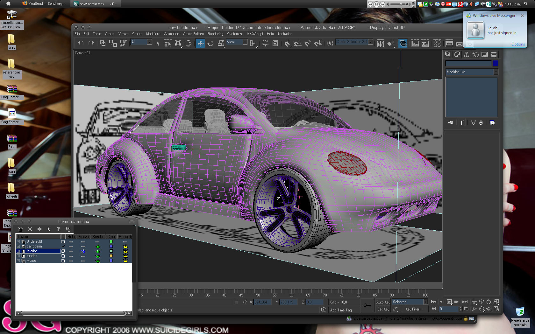The image size is (535, 334).
Task: Expand the carroceria layer tree node
Action: pyautogui.click(x=18, y=247)
